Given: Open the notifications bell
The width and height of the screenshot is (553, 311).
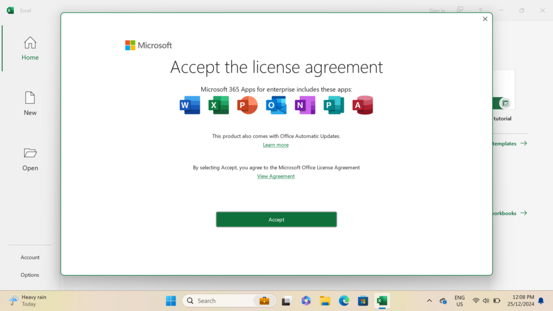Looking at the screenshot, I should (x=541, y=301).
